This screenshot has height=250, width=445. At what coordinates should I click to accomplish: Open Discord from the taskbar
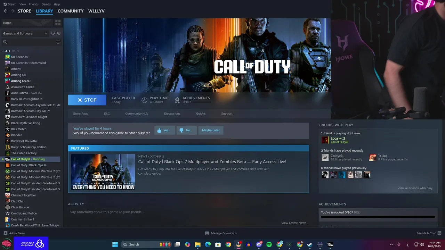point(259,244)
